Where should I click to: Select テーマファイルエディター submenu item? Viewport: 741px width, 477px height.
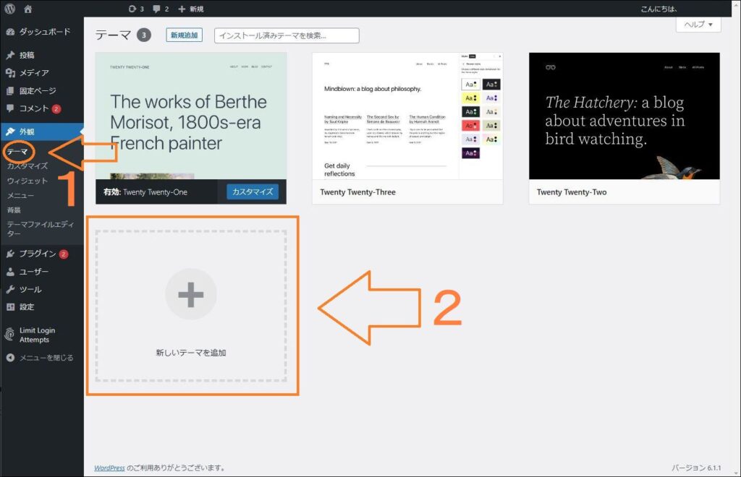[41, 229]
